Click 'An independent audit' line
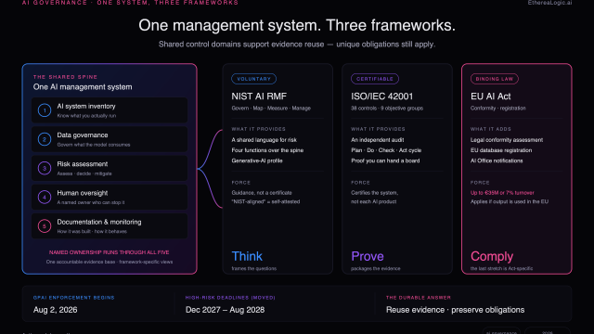 pos(378,140)
